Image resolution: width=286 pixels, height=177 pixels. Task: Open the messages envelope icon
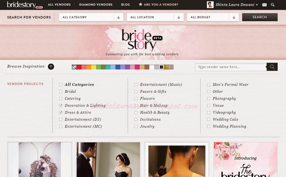coord(264,5)
